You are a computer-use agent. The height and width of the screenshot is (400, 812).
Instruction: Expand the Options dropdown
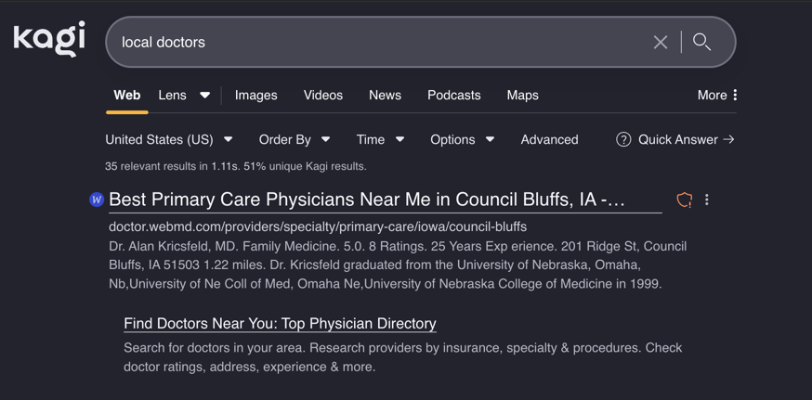point(462,139)
